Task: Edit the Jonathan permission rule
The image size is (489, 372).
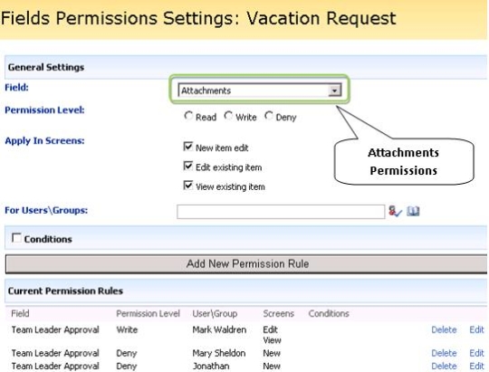Action: [476, 366]
